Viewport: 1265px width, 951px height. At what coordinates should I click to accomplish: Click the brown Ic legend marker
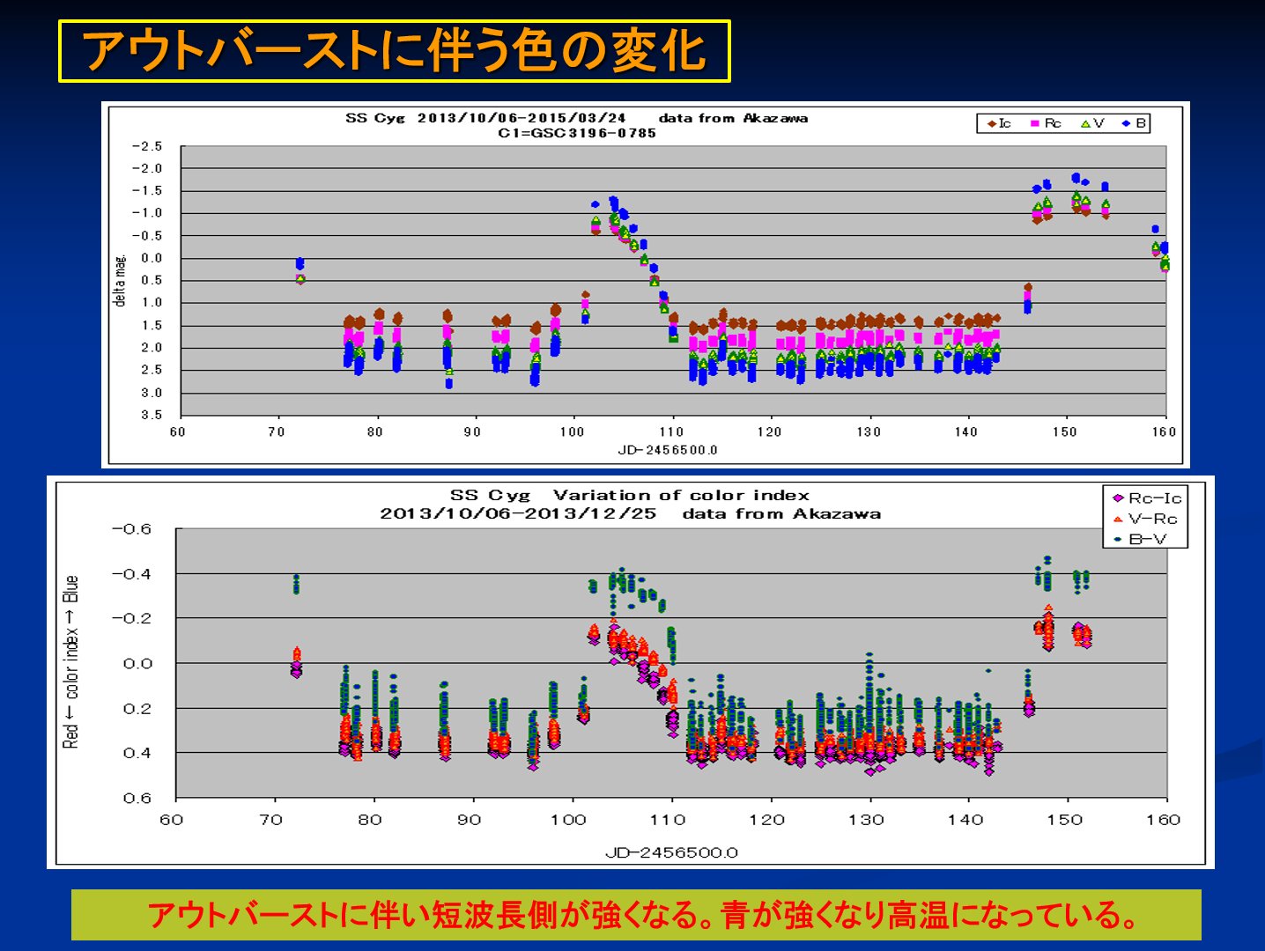(991, 124)
